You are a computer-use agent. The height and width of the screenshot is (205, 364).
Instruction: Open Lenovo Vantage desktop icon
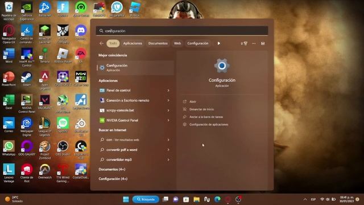coord(9,173)
